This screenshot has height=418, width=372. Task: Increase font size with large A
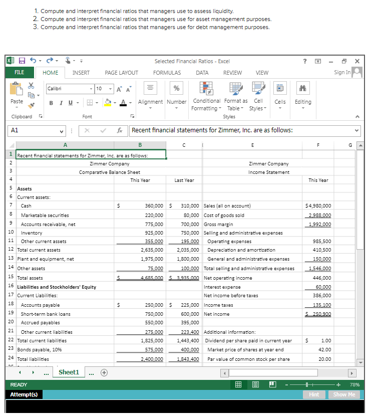[x=119, y=89]
